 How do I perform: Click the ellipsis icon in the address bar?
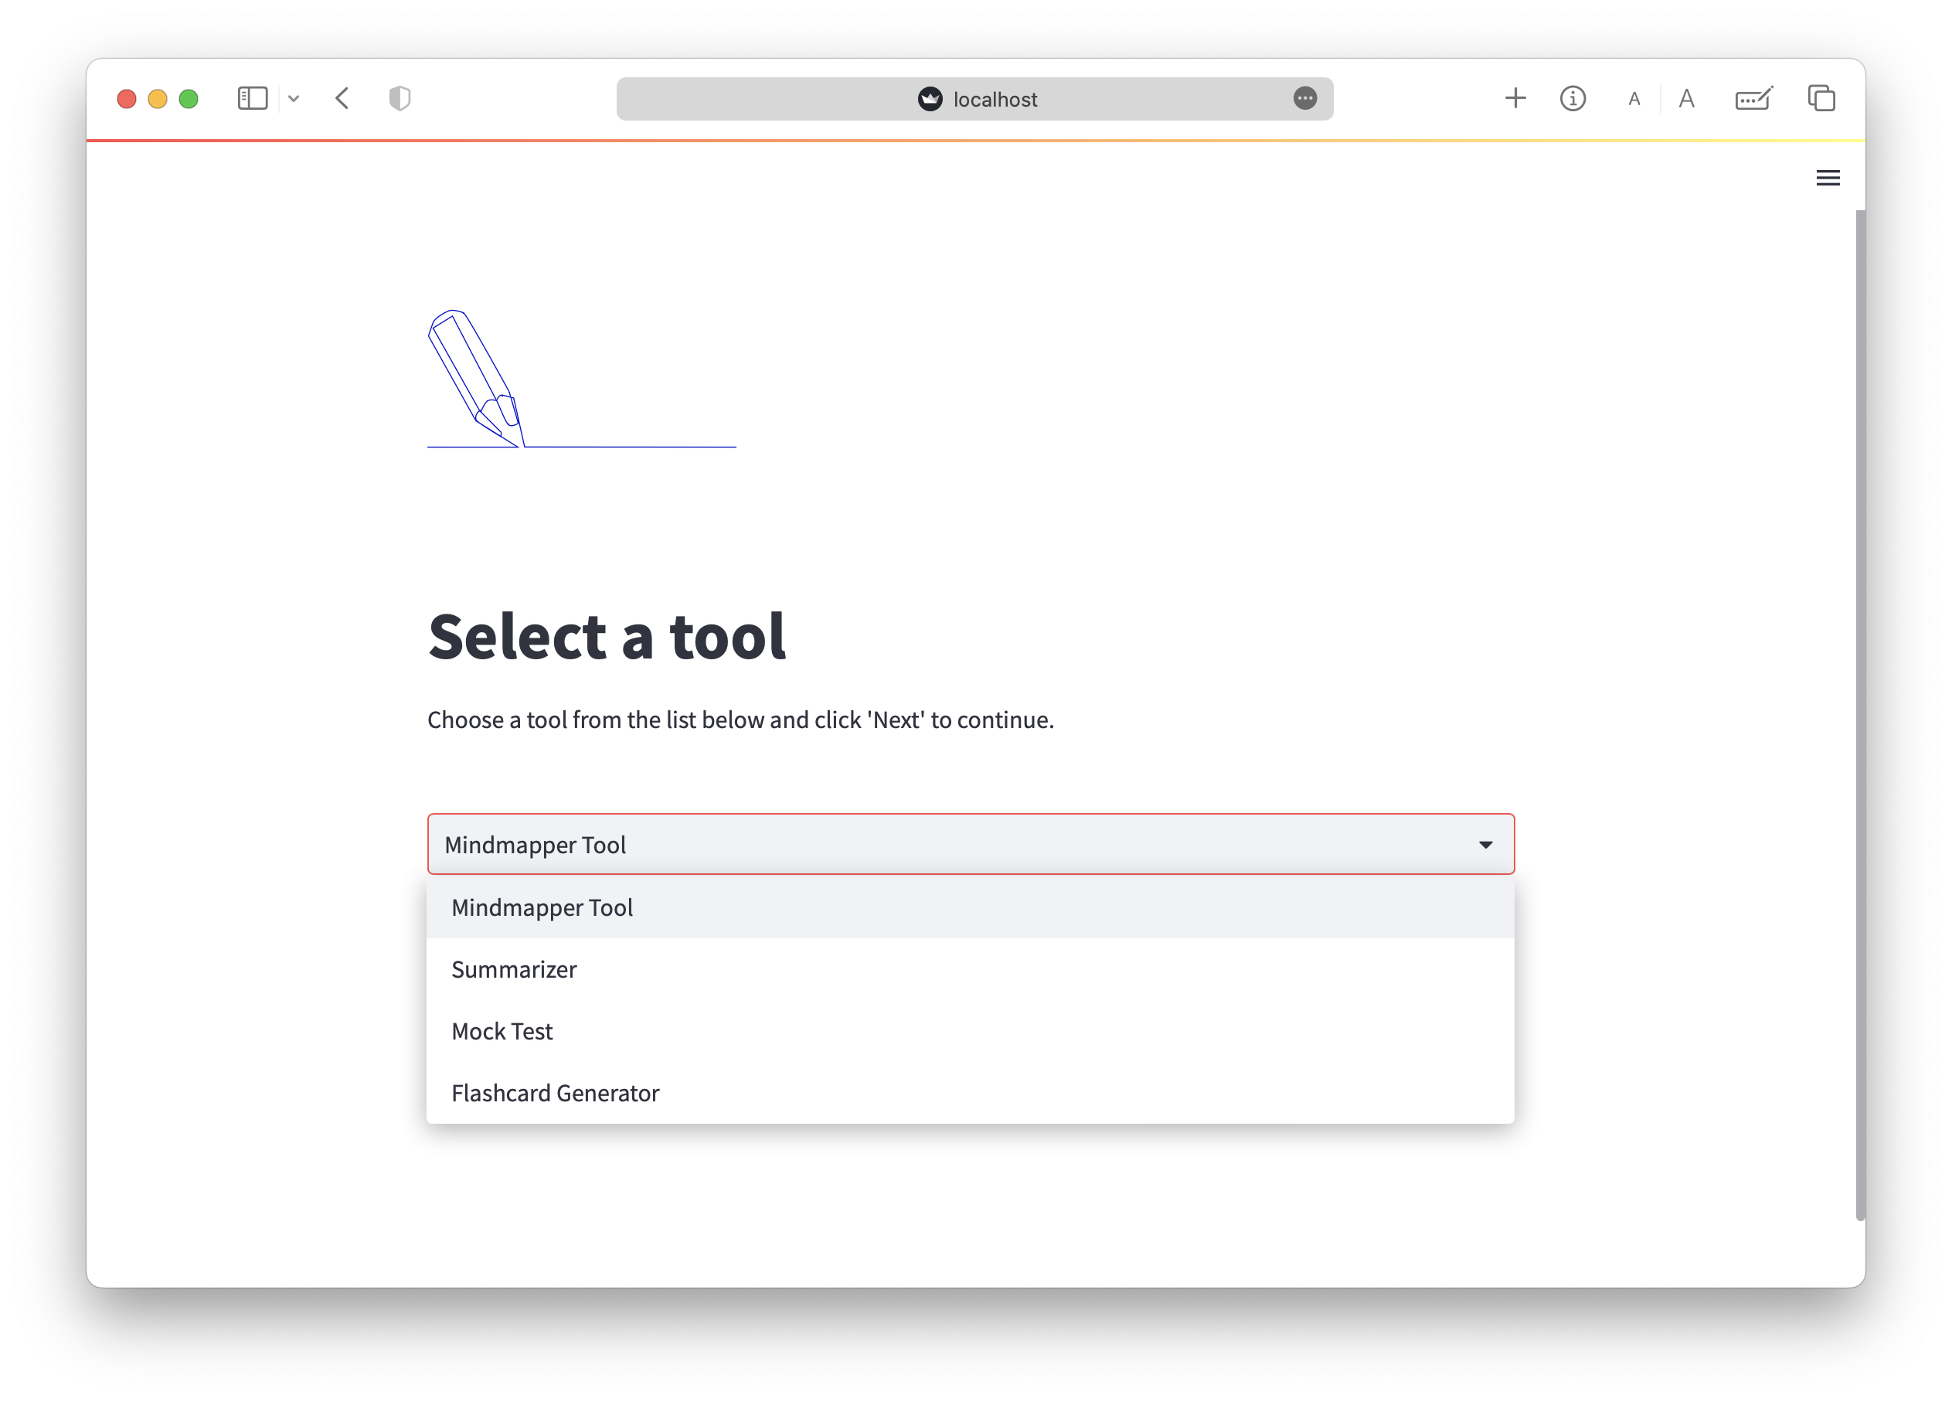pyautogui.click(x=1304, y=98)
